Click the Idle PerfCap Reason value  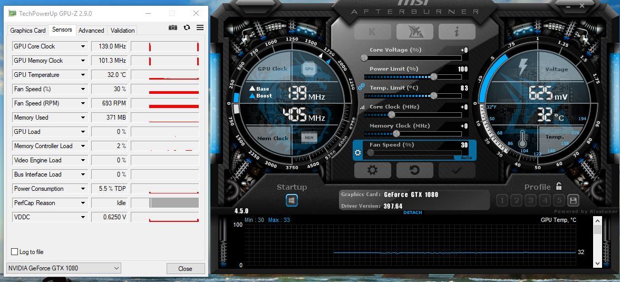(110, 203)
